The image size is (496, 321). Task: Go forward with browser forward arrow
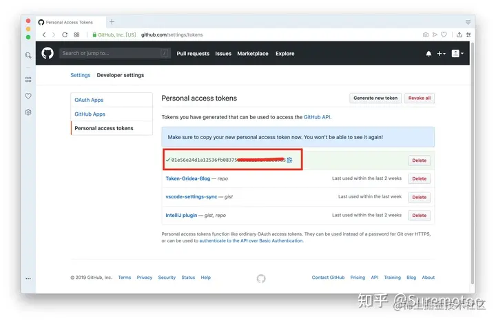tap(54, 35)
